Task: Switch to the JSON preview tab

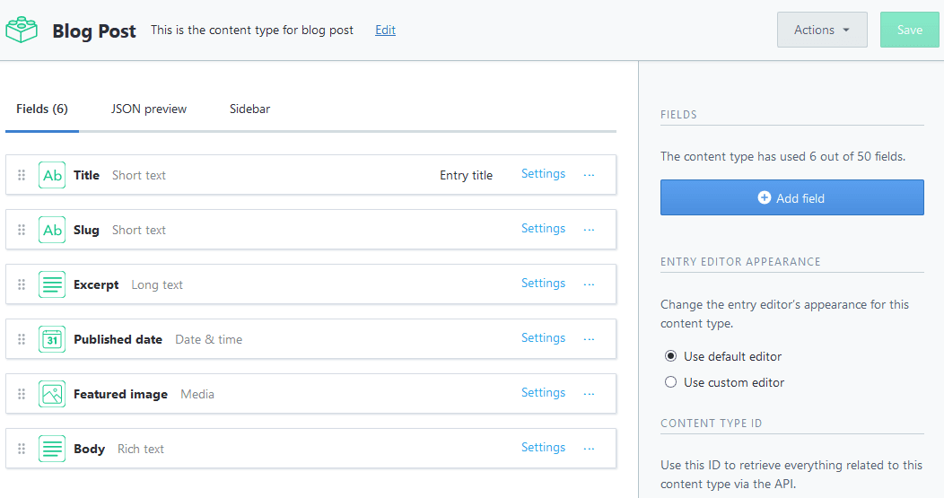Action: 149,109
